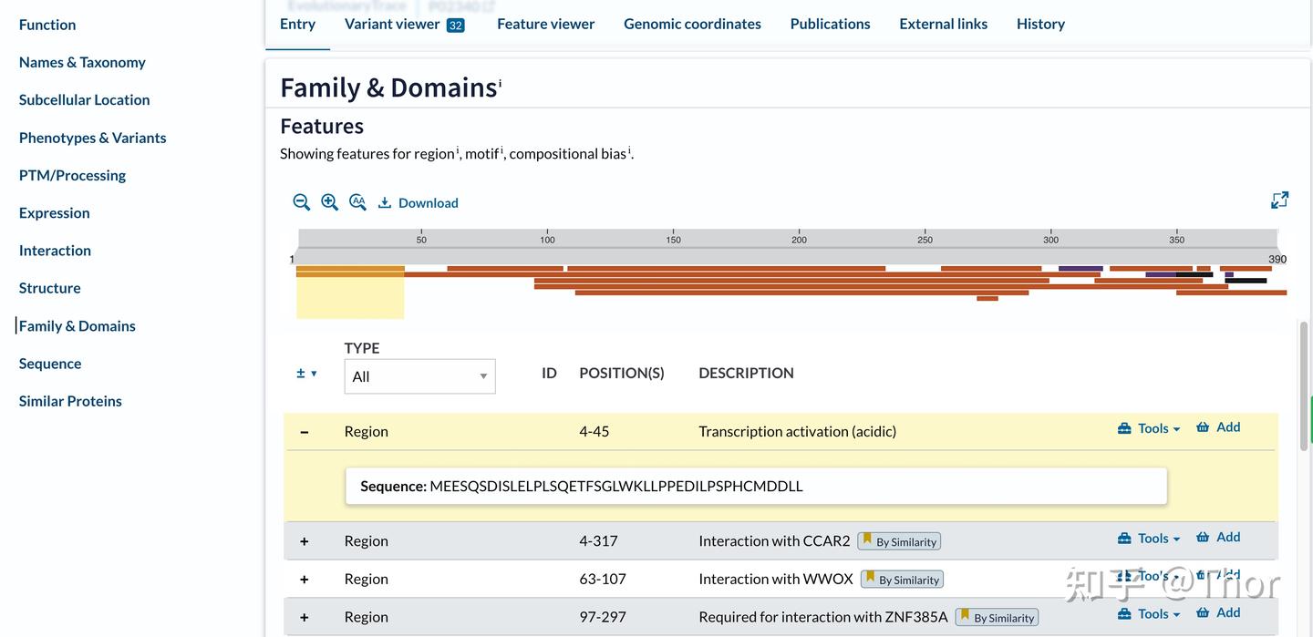Add Transcription activation region to basket
The height and width of the screenshot is (637, 1313).
1218,427
